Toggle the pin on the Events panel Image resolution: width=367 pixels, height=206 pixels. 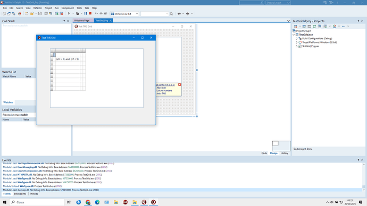(358, 160)
